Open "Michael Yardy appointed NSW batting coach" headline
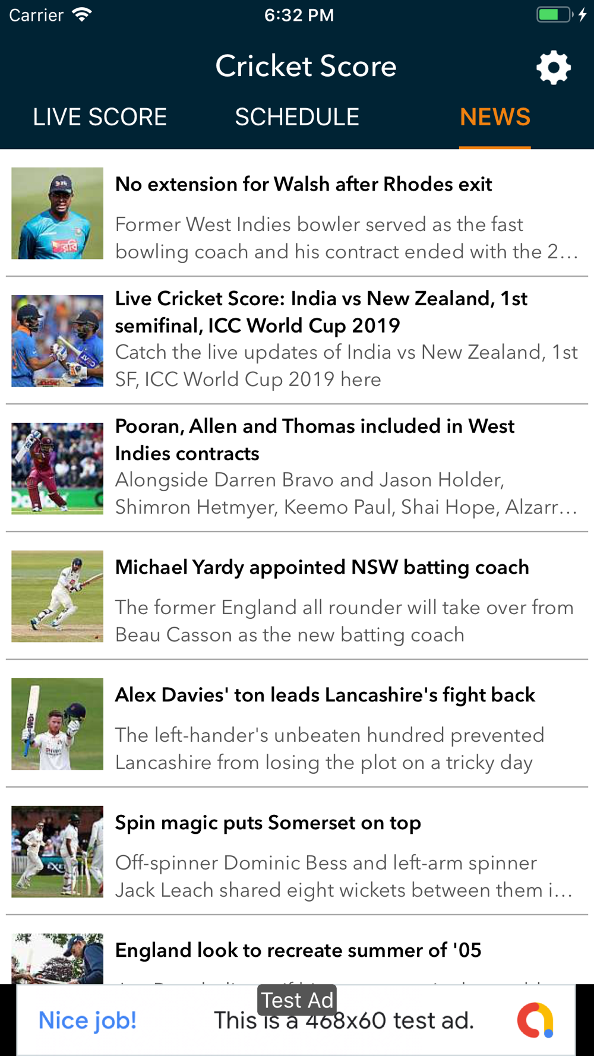The width and height of the screenshot is (594, 1056). [322, 568]
